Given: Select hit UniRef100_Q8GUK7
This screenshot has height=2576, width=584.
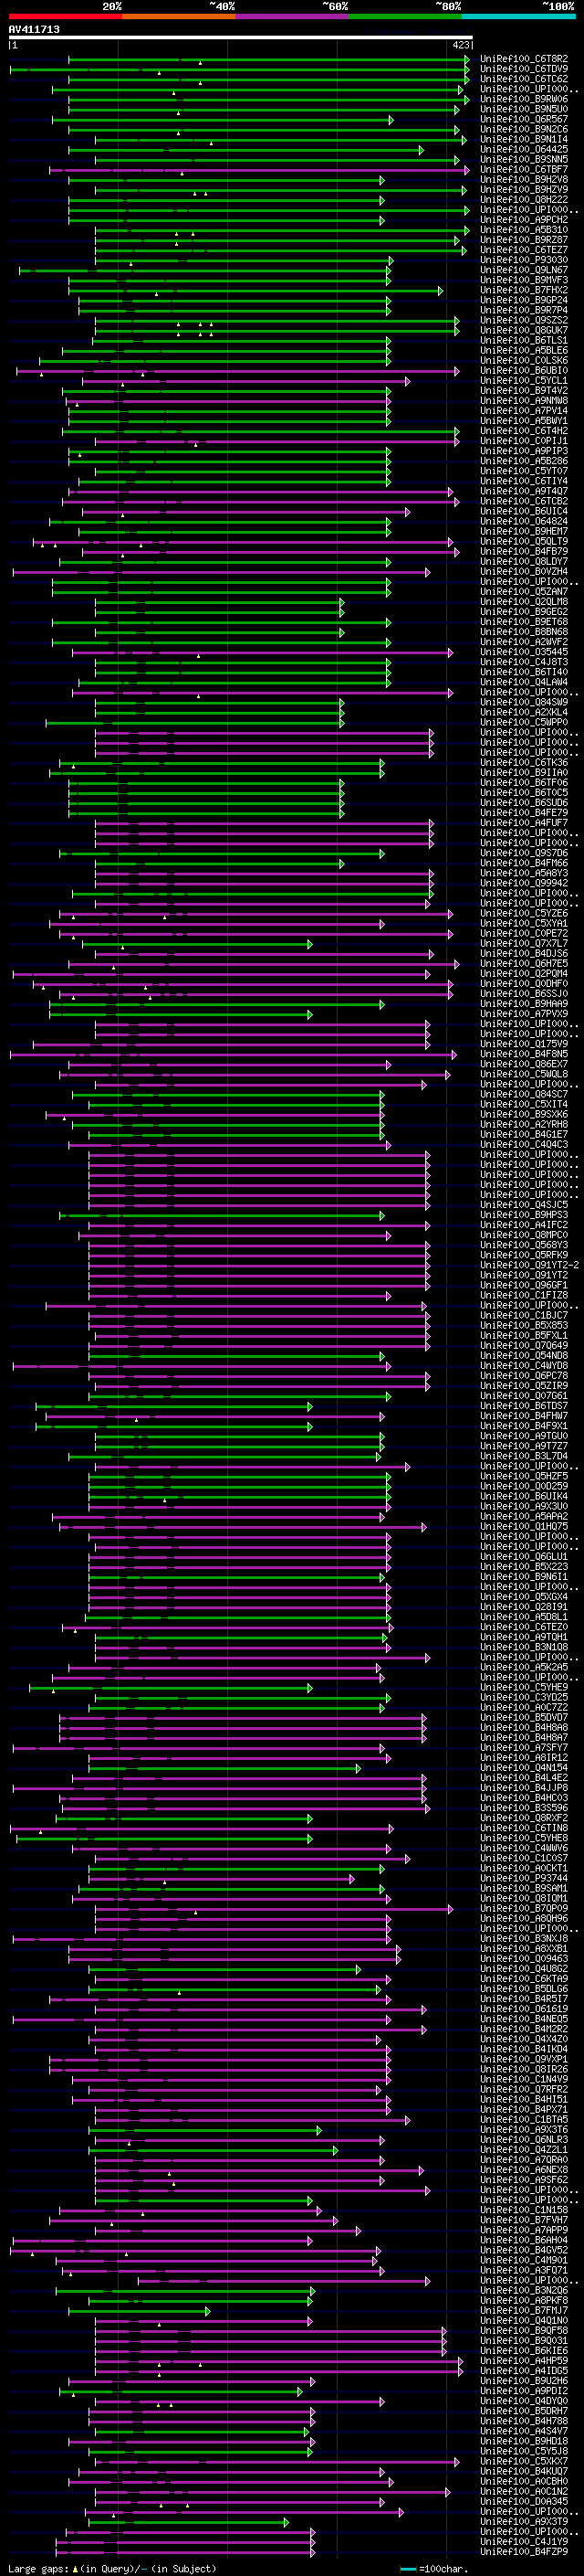Looking at the screenshot, I should [x=524, y=330].
